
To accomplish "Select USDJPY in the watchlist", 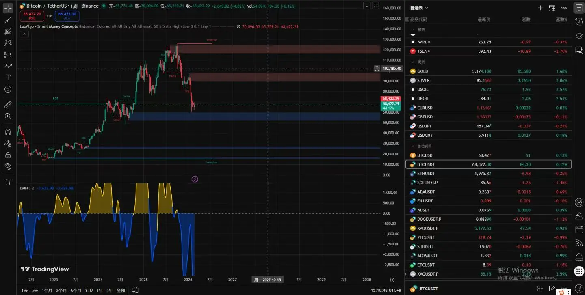I will (x=489, y=126).
